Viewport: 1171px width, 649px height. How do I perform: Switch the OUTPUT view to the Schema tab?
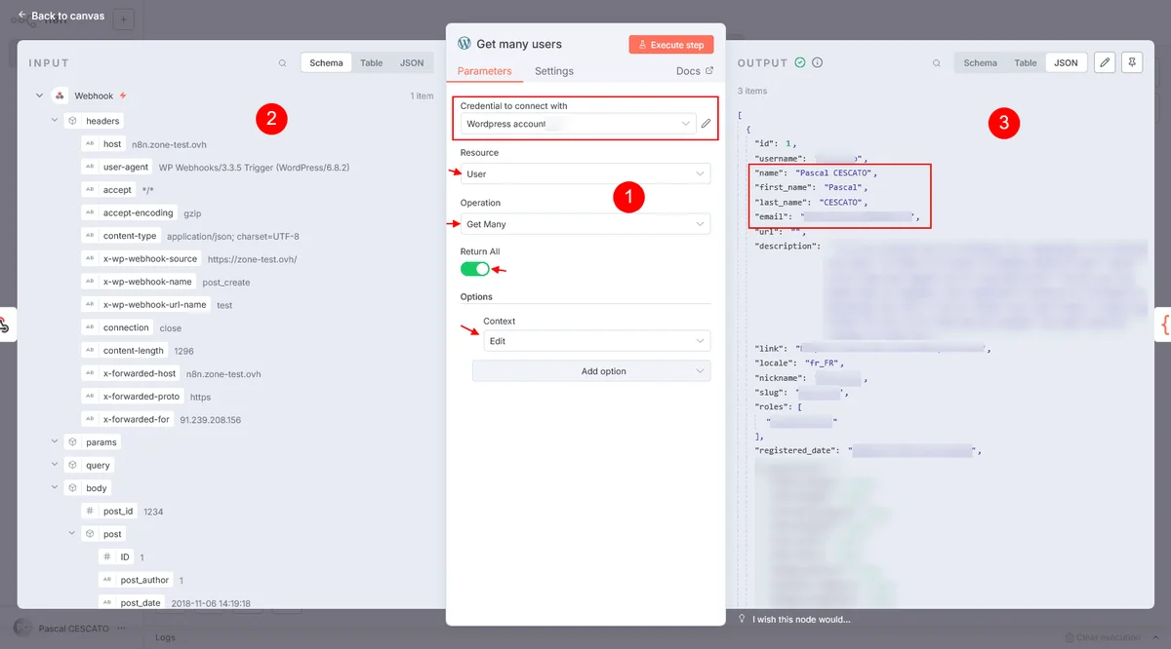980,63
